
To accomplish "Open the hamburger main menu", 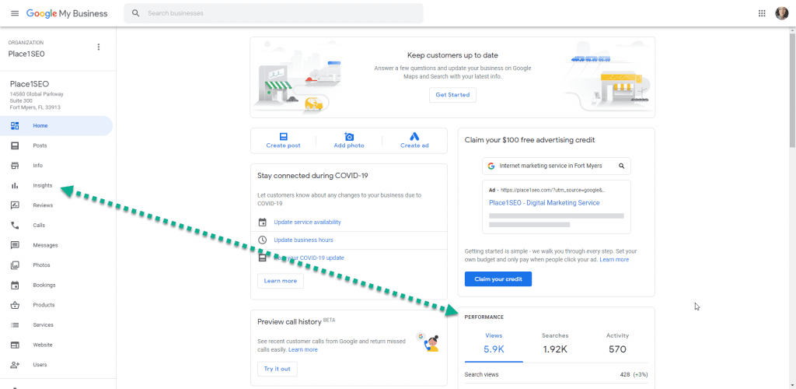I will [x=15, y=13].
